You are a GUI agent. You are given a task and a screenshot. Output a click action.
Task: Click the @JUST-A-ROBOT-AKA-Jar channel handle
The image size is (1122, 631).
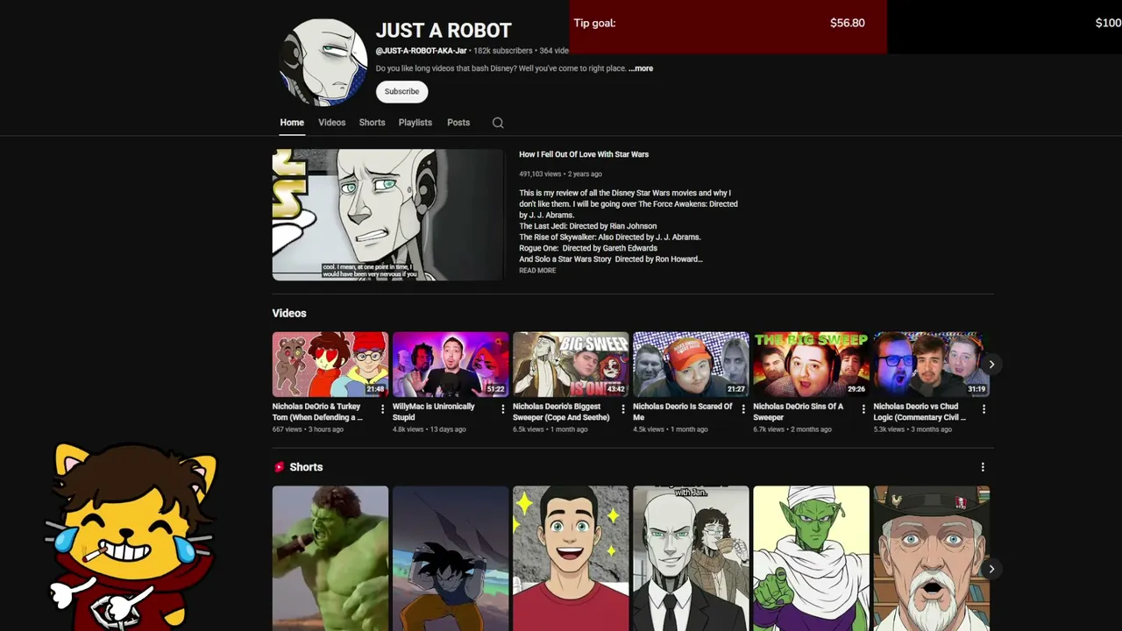422,51
